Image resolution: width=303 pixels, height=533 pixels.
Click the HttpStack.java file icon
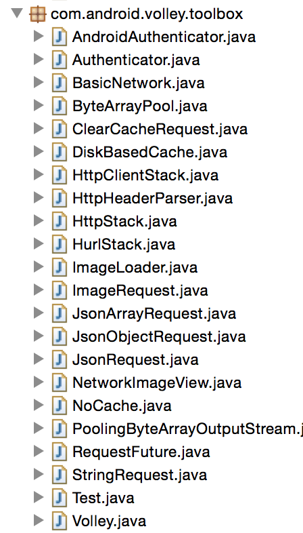pyautogui.click(x=60, y=222)
